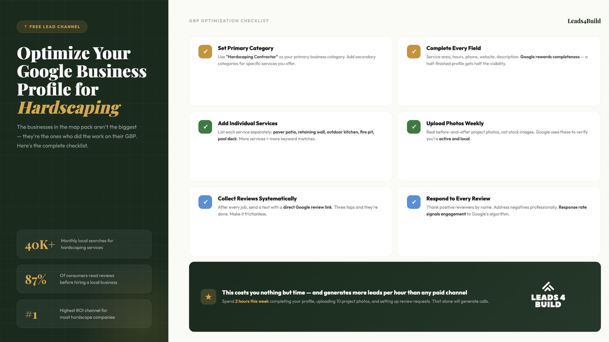Toggle the Collect Reviews Systematically checkbox
This screenshot has height=342, width=609.
tap(205, 202)
